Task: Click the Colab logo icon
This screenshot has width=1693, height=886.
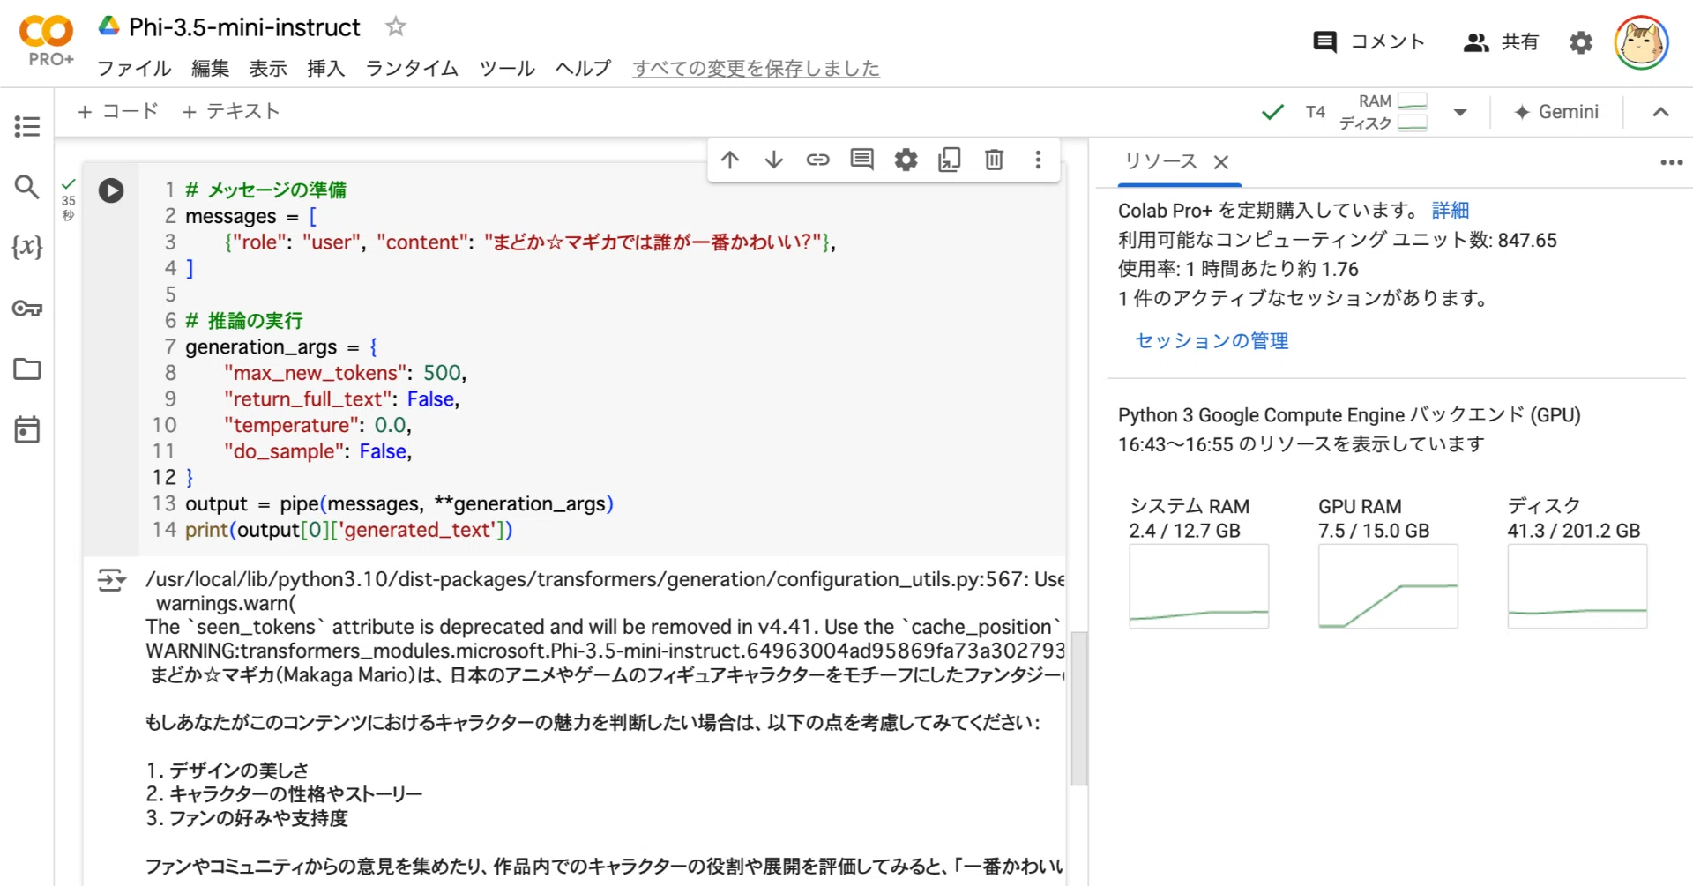Action: 46,32
